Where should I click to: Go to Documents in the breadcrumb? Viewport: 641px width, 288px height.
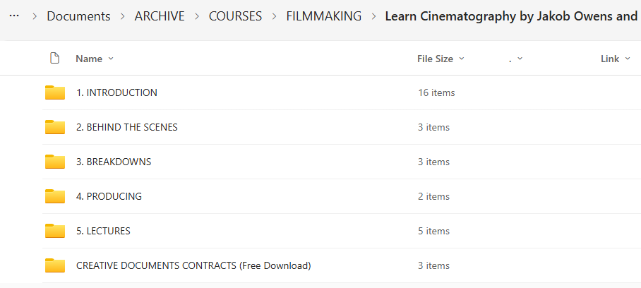pyautogui.click(x=78, y=16)
